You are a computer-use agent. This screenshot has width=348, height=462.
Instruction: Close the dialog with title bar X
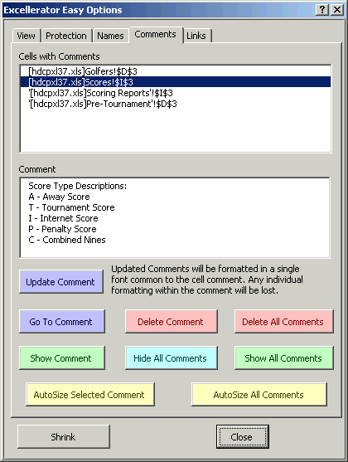[x=337, y=10]
